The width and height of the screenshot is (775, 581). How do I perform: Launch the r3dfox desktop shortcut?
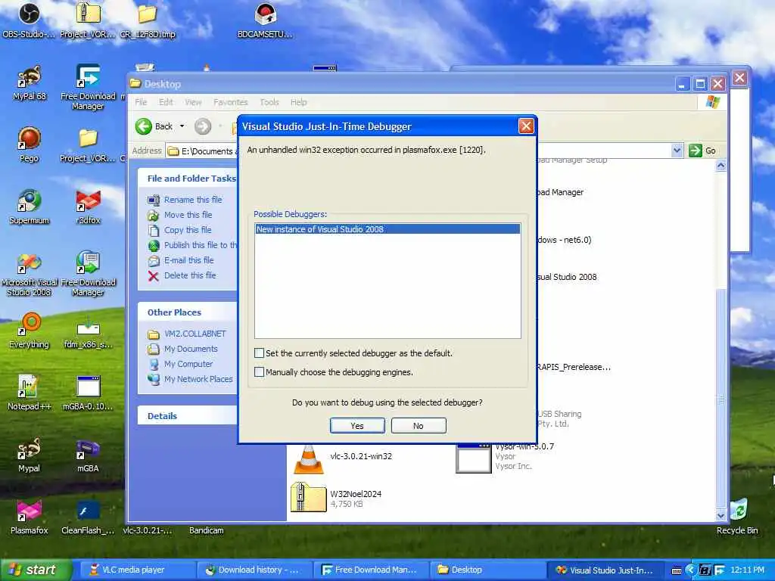(x=88, y=207)
